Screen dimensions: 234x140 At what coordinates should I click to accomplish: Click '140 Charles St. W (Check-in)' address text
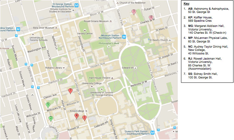click(x=207, y=33)
